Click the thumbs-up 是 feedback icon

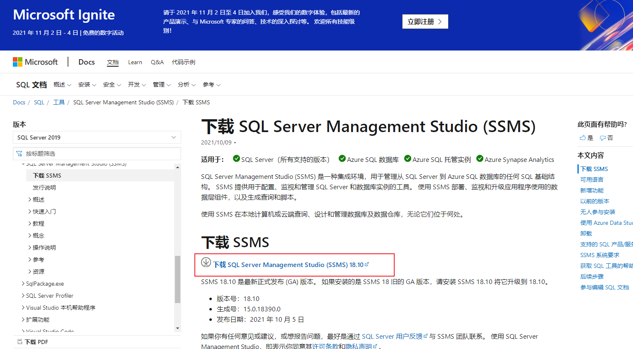[x=583, y=138]
